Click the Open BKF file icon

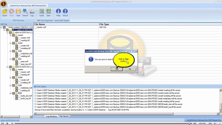coord(5,11)
